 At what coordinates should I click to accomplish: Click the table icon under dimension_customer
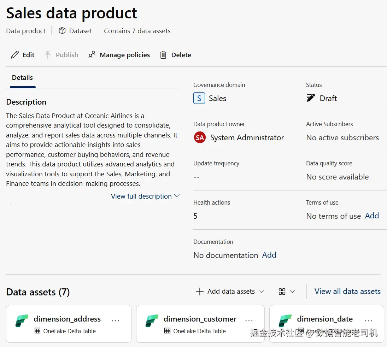pos(167,331)
